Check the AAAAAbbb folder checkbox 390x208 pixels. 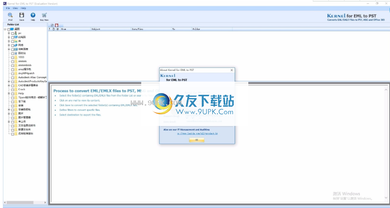click(x=13, y=66)
